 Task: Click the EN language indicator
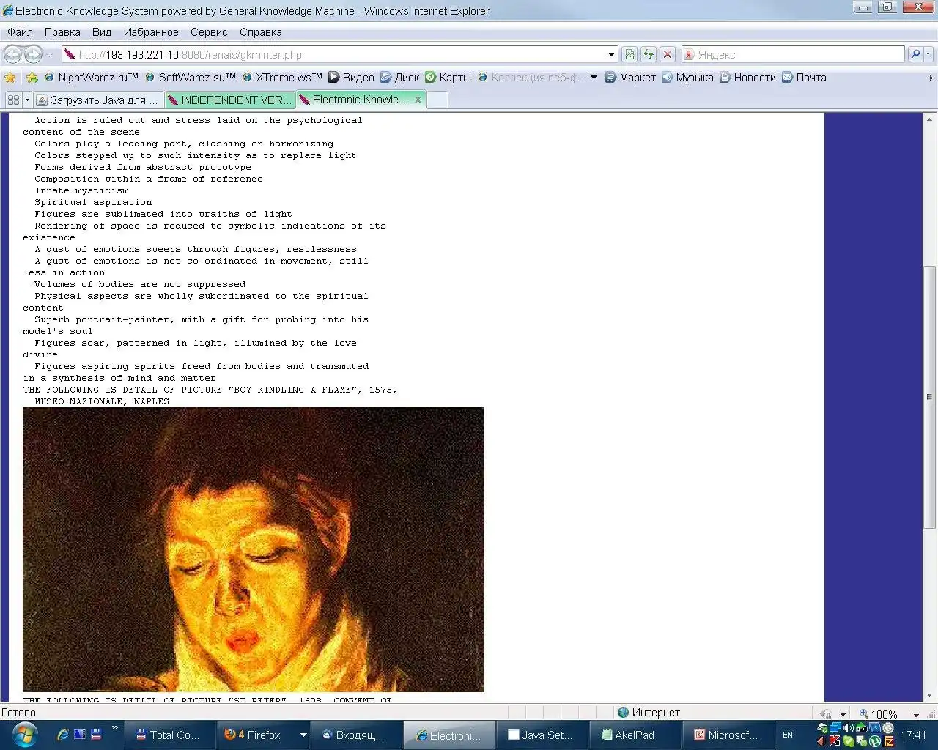(788, 735)
